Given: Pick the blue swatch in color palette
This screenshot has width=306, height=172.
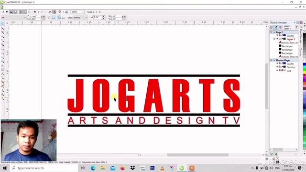Looking at the screenshot, I should pyautogui.click(x=305, y=64).
